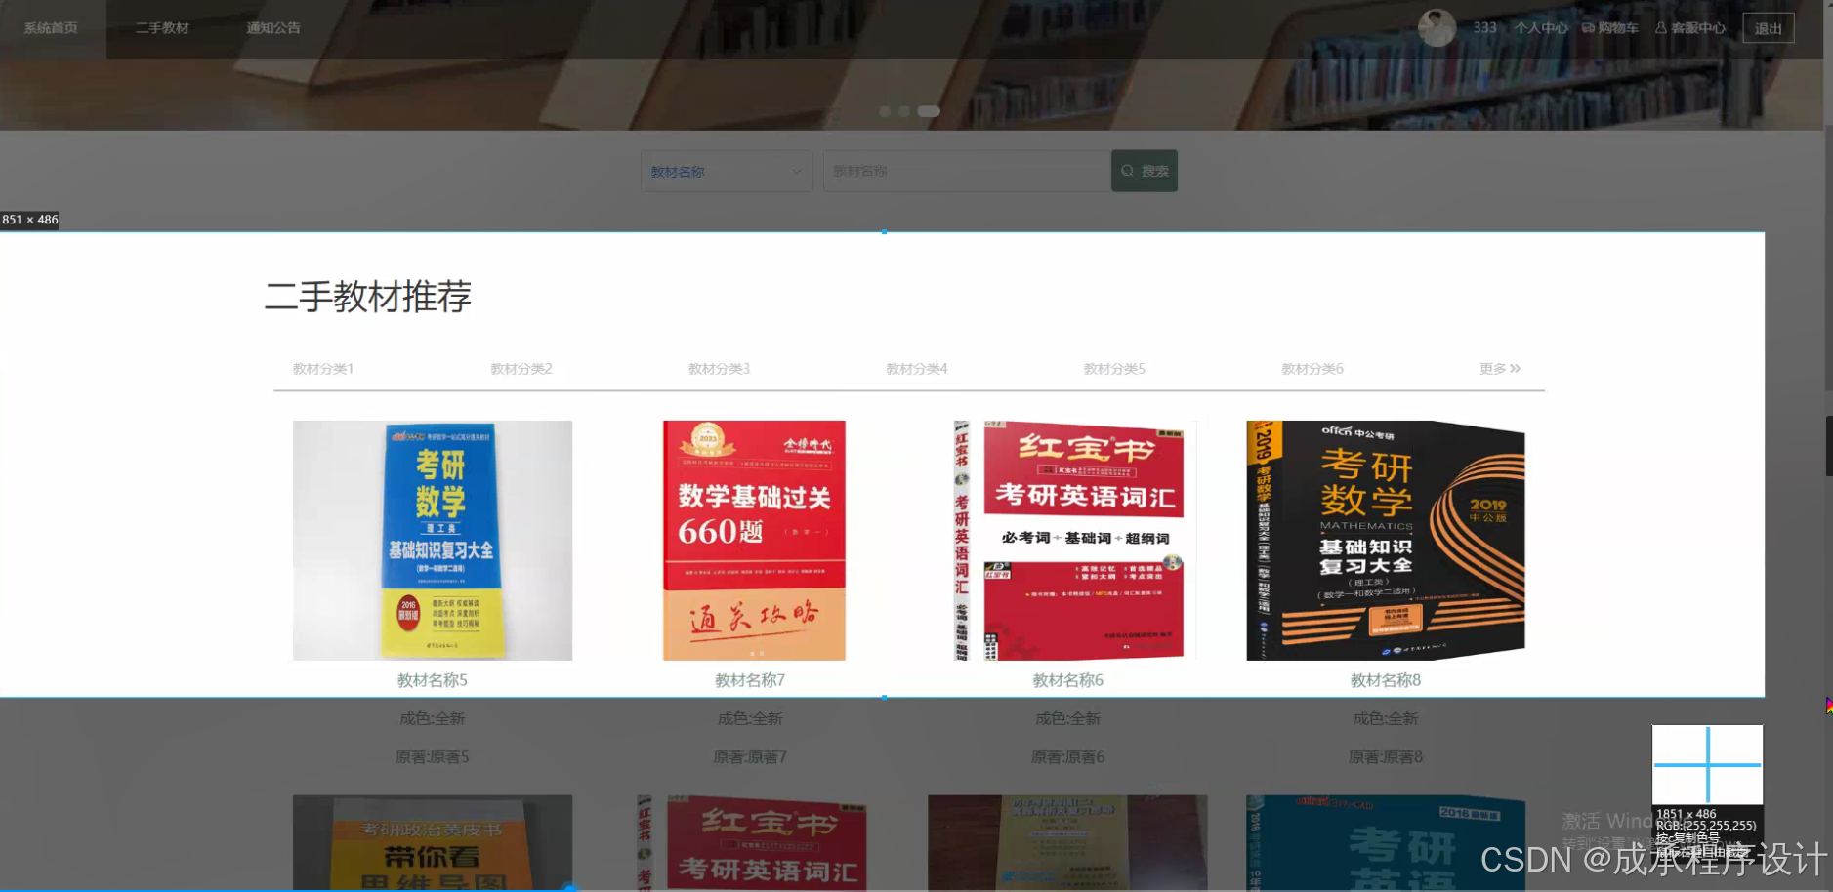This screenshot has height=892, width=1833.
Task: Open the 通知公告 menu item
Action: (x=273, y=28)
